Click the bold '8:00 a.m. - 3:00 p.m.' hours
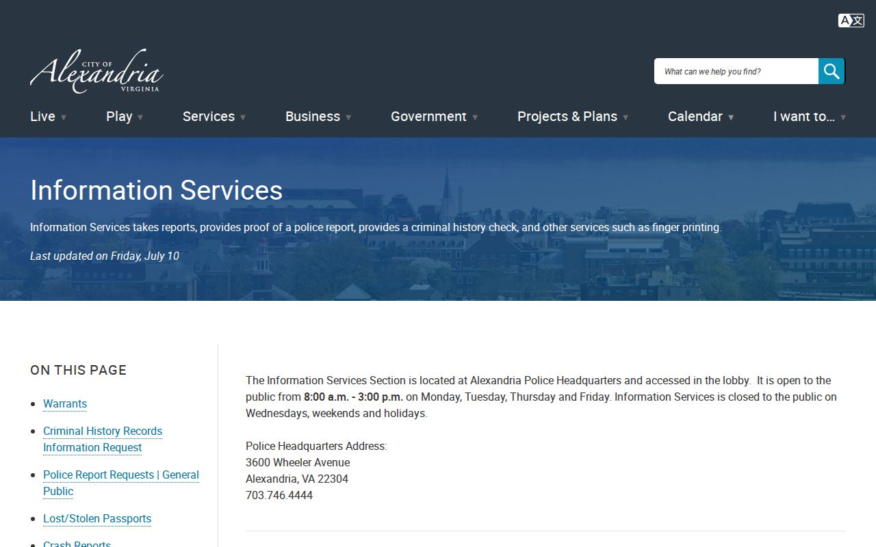Viewport: 876px width, 547px height. [x=353, y=397]
